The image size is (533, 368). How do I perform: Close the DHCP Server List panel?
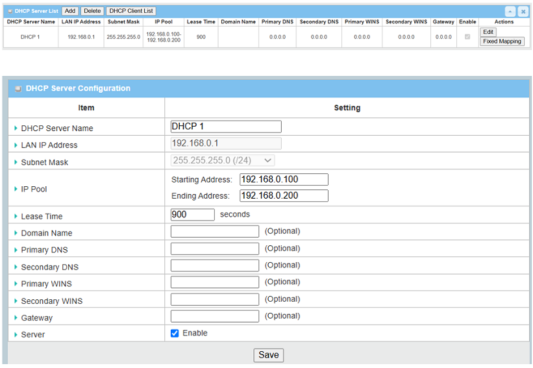522,12
